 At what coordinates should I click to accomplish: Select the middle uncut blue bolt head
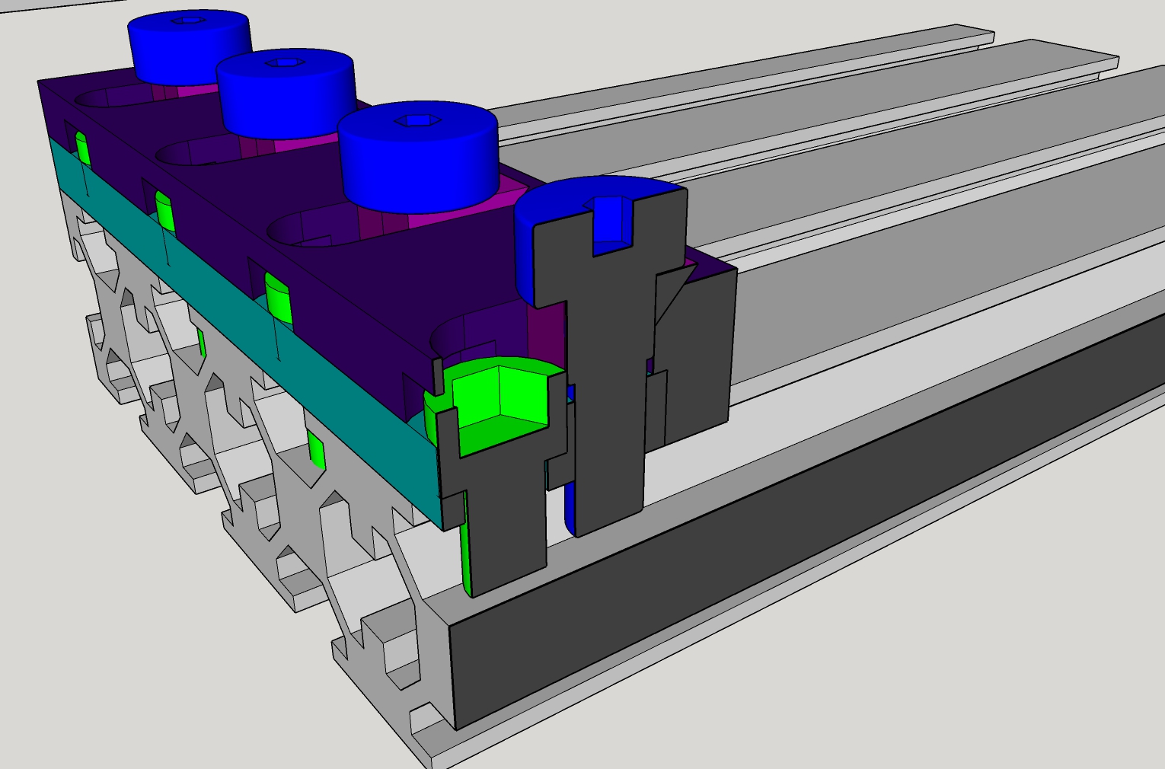pyautogui.click(x=286, y=92)
